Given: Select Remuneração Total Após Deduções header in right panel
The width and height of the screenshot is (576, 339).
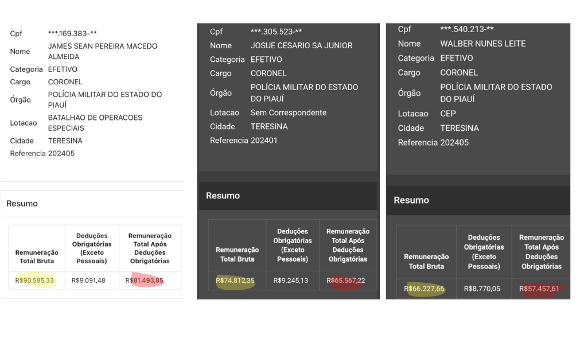Looking at the screenshot, I should [542, 252].
